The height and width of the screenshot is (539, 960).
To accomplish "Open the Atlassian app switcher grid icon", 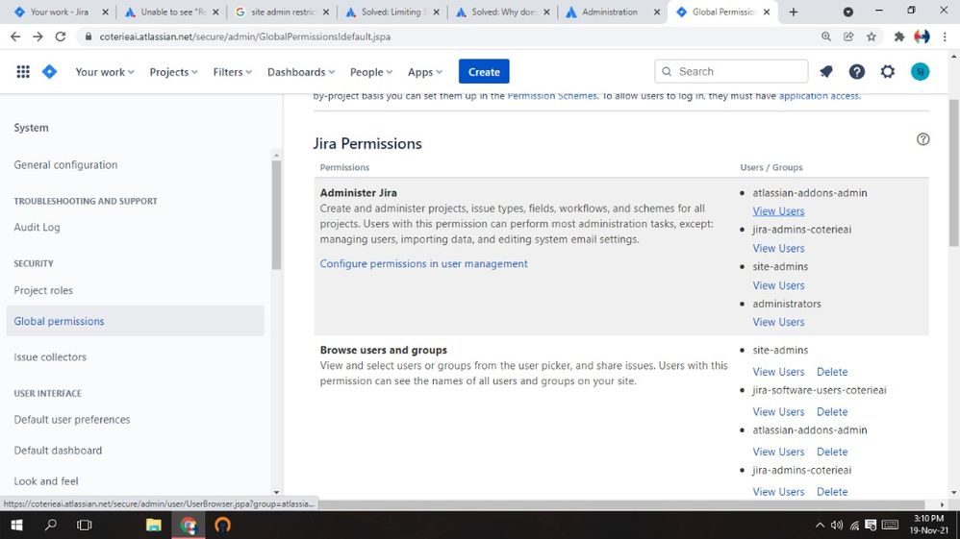I will 23,72.
